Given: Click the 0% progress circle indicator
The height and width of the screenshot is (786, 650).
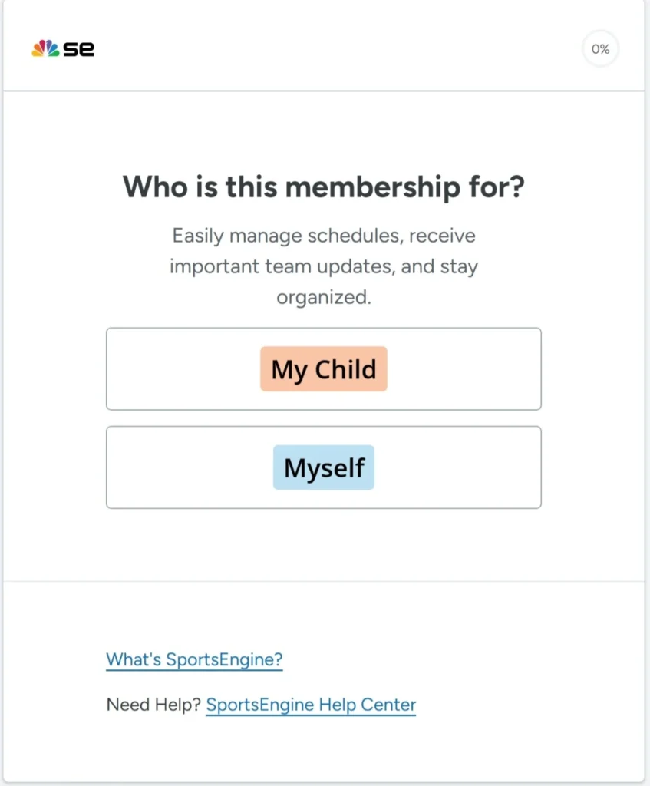Looking at the screenshot, I should click(600, 49).
